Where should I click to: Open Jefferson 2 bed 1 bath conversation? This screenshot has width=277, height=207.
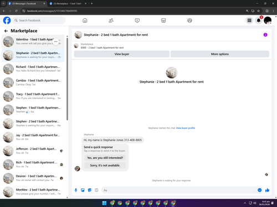(x=33, y=151)
